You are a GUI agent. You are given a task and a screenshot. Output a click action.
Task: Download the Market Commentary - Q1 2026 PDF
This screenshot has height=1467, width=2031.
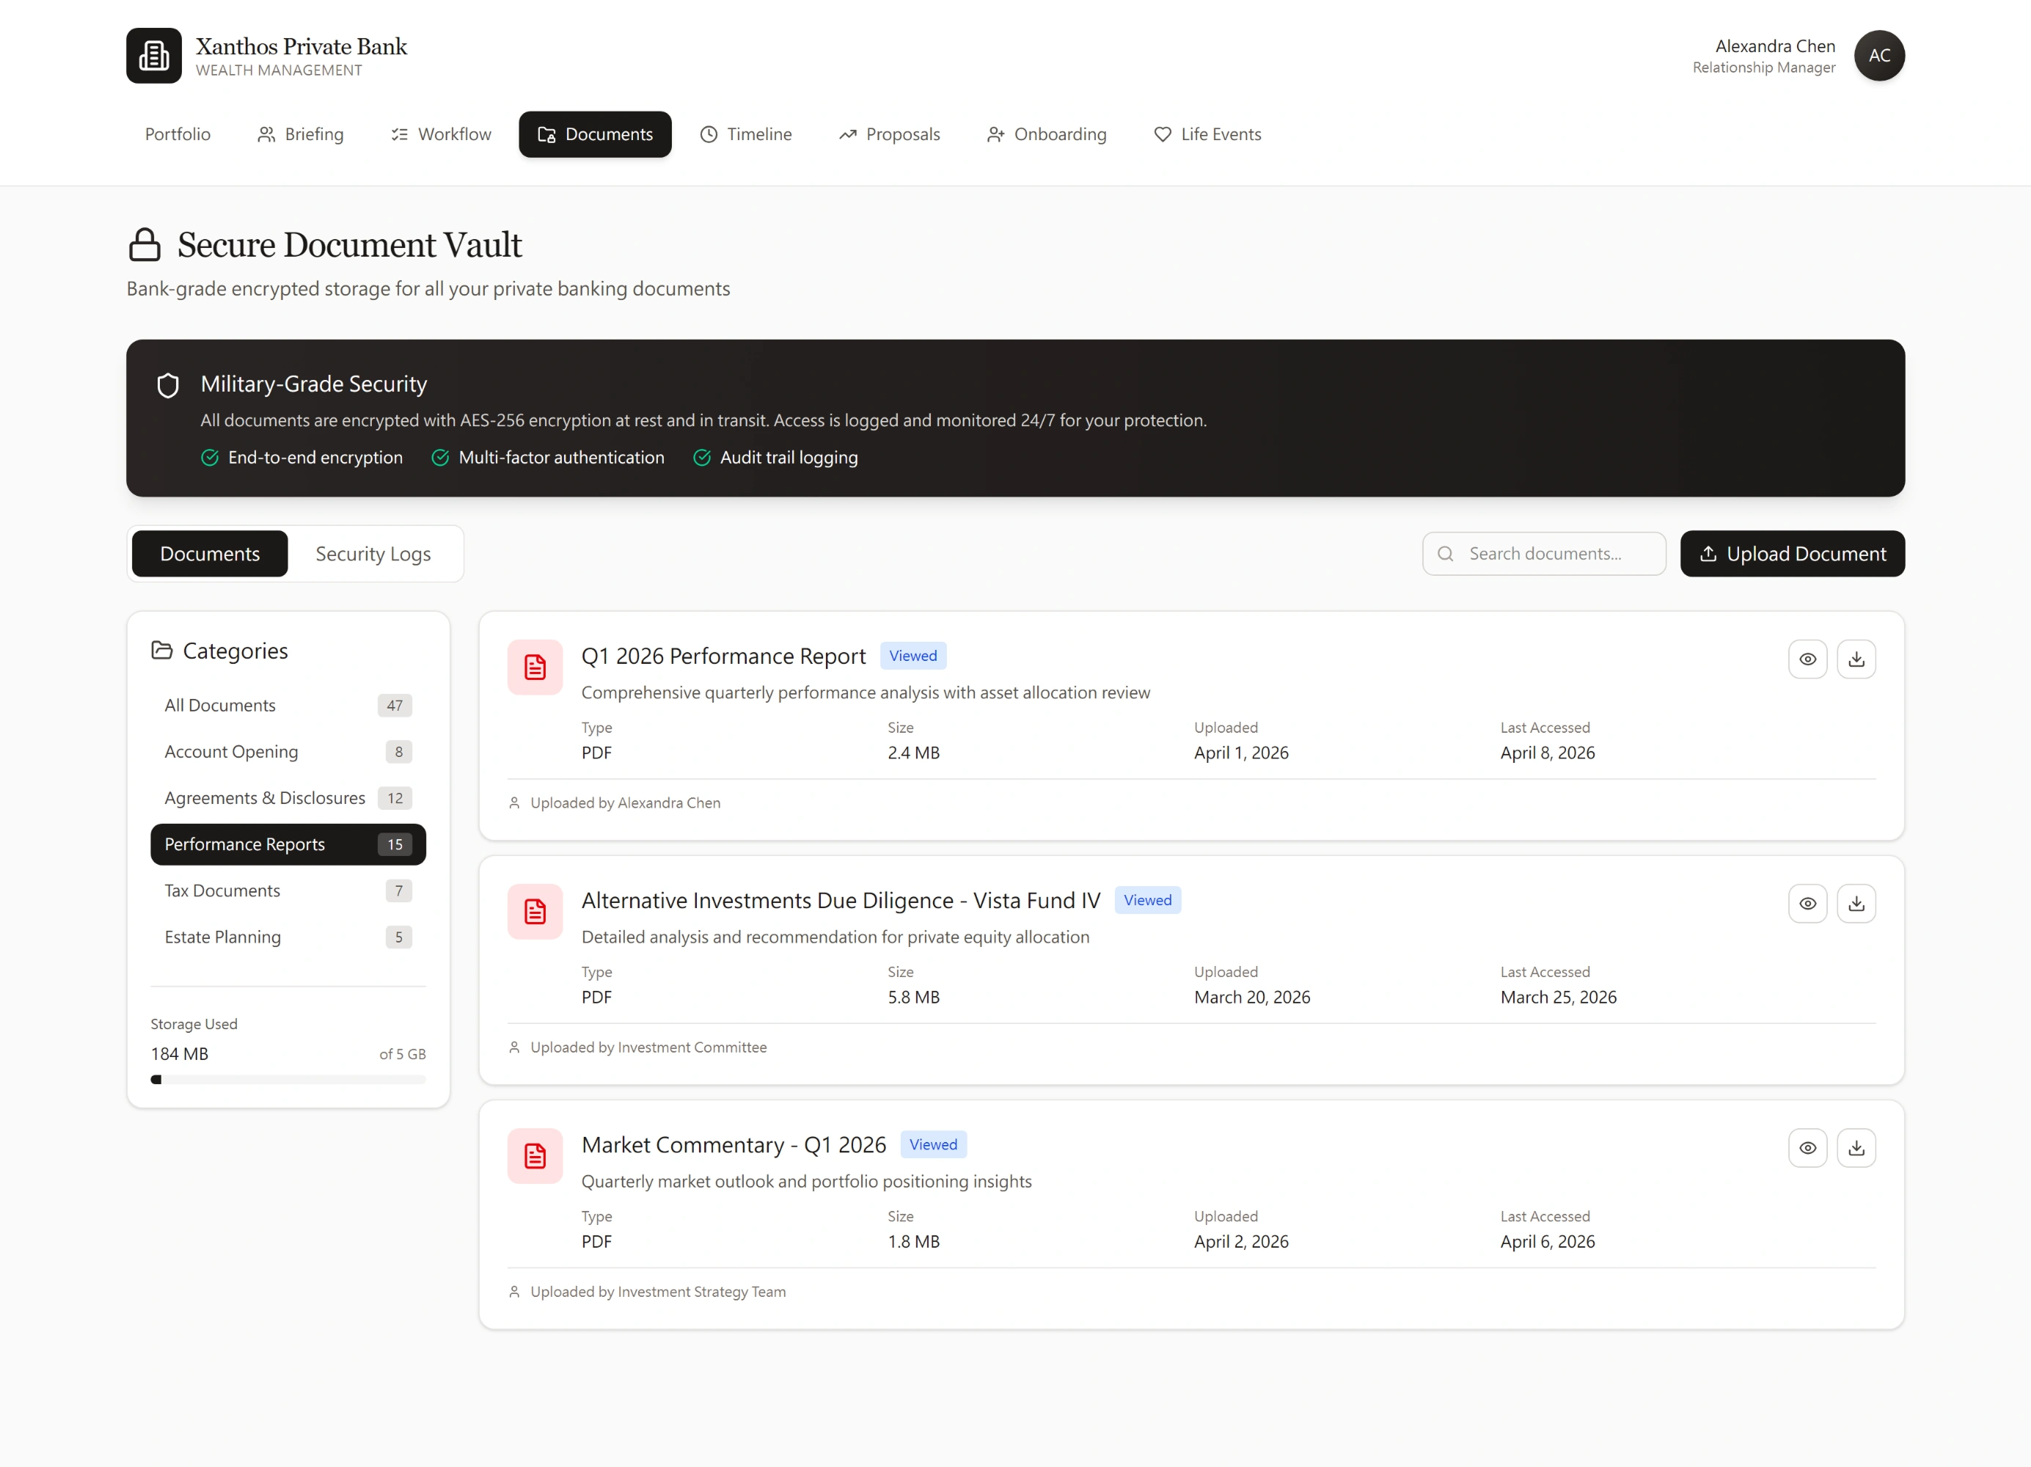click(x=1856, y=1147)
